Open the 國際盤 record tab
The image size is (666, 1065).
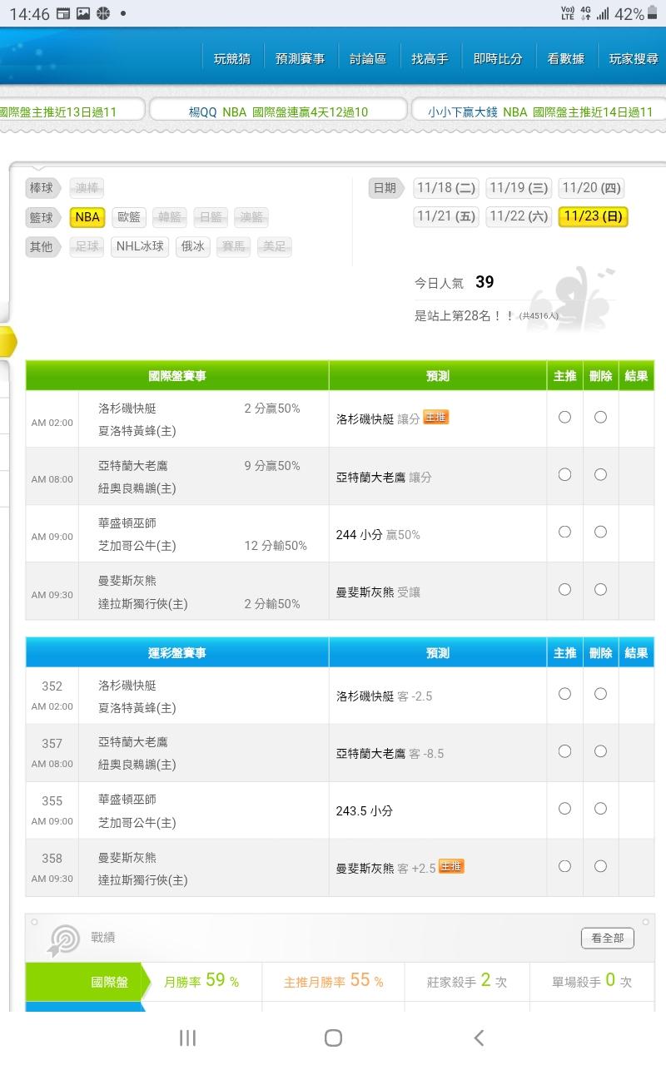[x=110, y=982]
